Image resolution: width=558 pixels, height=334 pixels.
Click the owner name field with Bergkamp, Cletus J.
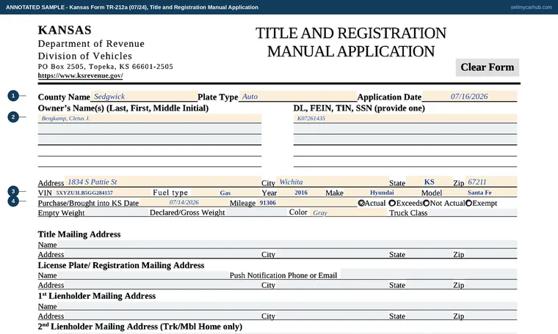click(x=150, y=118)
